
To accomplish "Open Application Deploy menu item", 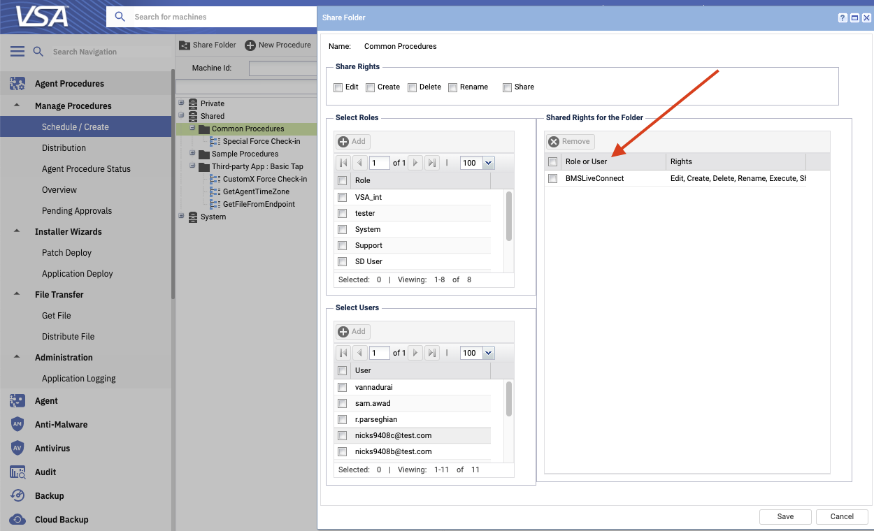I will click(x=77, y=274).
